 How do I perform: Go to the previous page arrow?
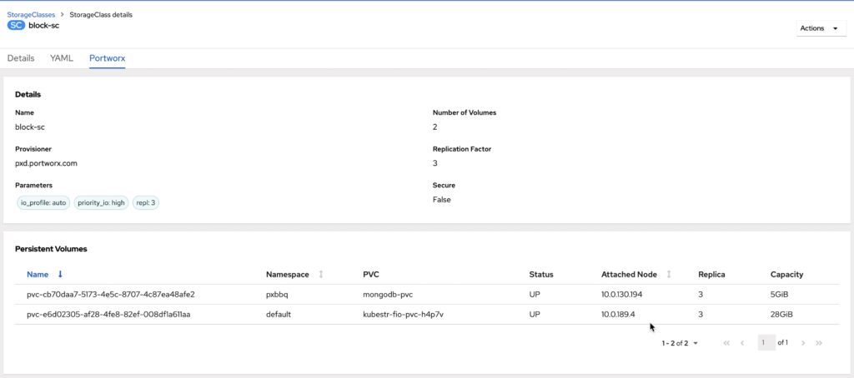click(x=741, y=343)
